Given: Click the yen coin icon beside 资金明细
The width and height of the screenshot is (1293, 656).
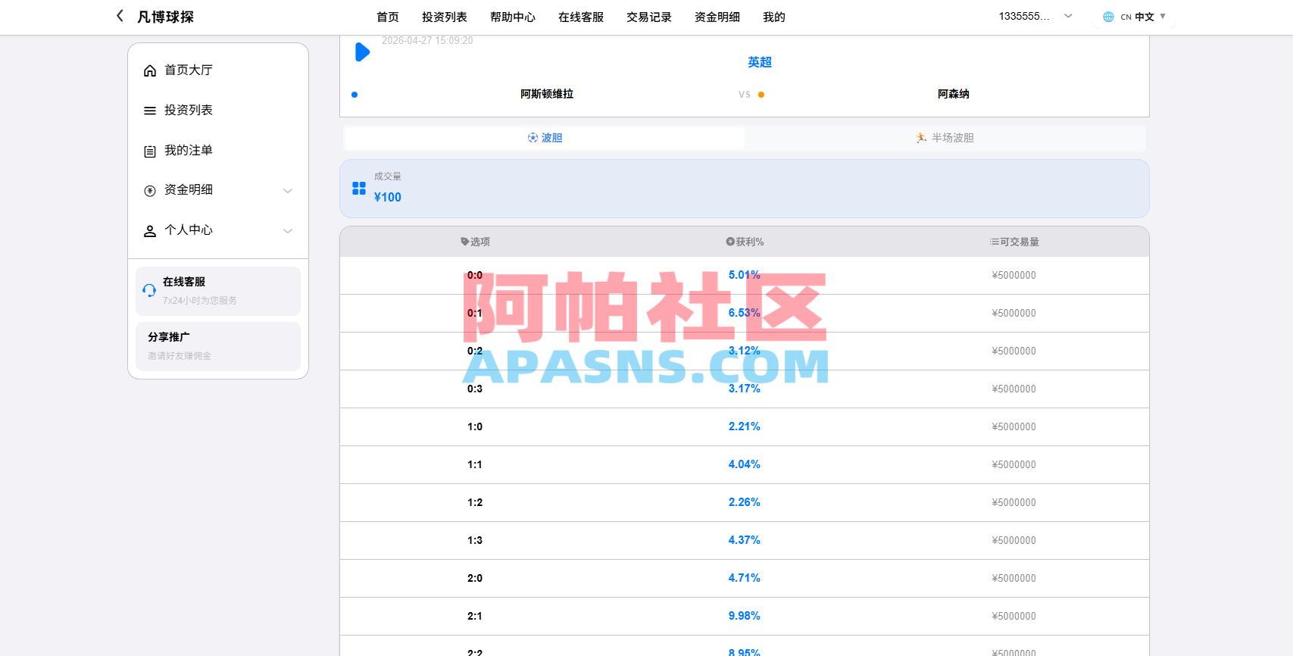Looking at the screenshot, I should [150, 190].
